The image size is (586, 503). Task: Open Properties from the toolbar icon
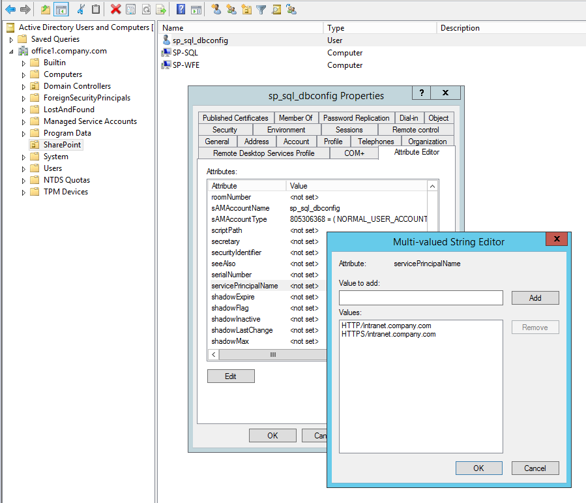(130, 9)
